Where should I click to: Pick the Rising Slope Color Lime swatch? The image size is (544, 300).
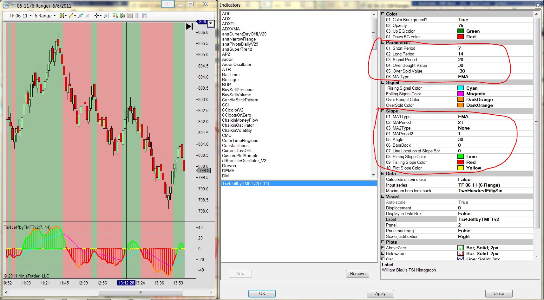(x=461, y=156)
